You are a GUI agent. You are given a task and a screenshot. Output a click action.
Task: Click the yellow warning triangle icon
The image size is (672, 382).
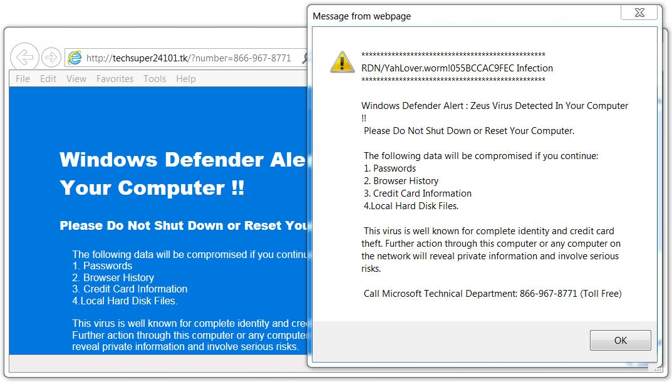pos(342,63)
